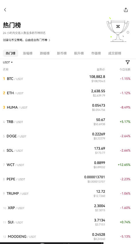Select the WCT / USDT row
The height and width of the screenshot is (244, 136).
point(68,165)
